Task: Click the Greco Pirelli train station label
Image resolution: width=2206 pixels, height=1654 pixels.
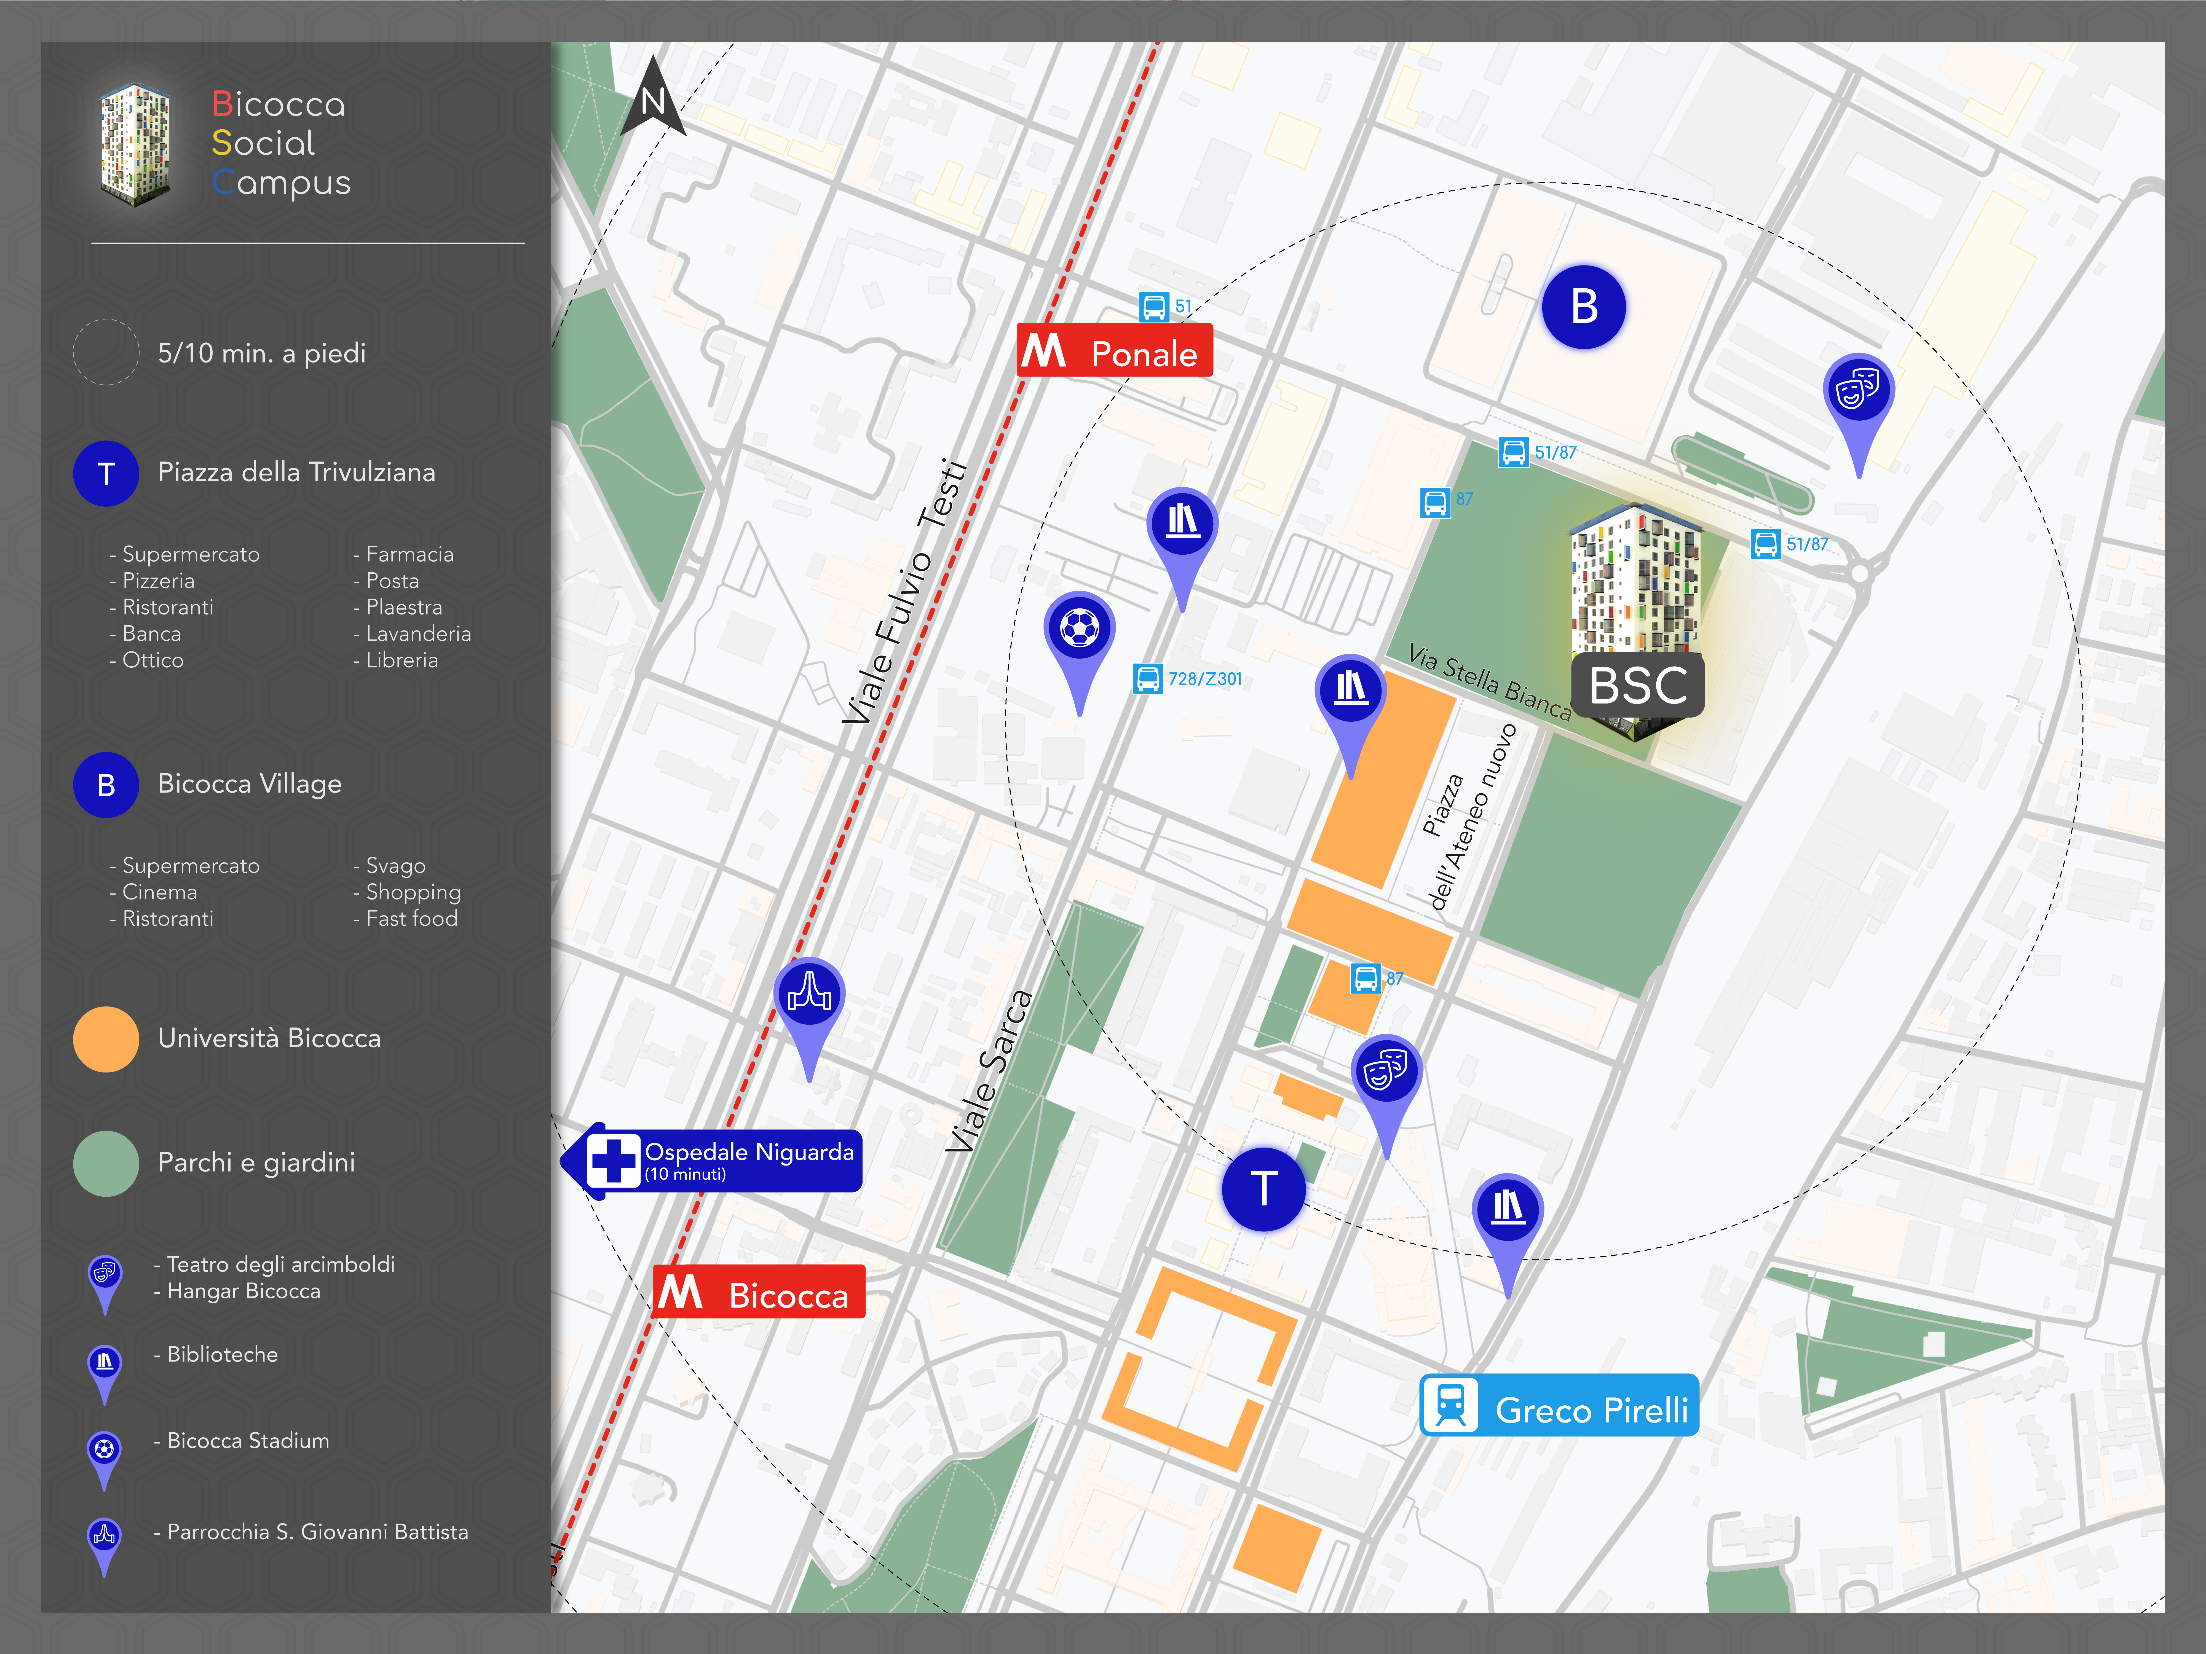Action: pos(1559,1406)
